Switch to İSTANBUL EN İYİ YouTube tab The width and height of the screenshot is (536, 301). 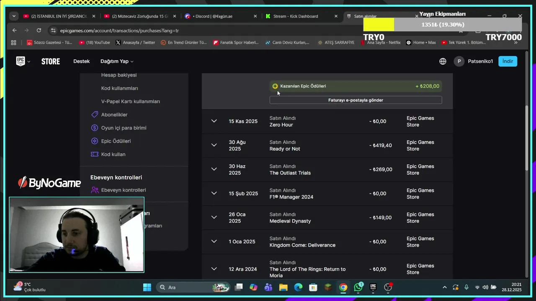coord(60,16)
